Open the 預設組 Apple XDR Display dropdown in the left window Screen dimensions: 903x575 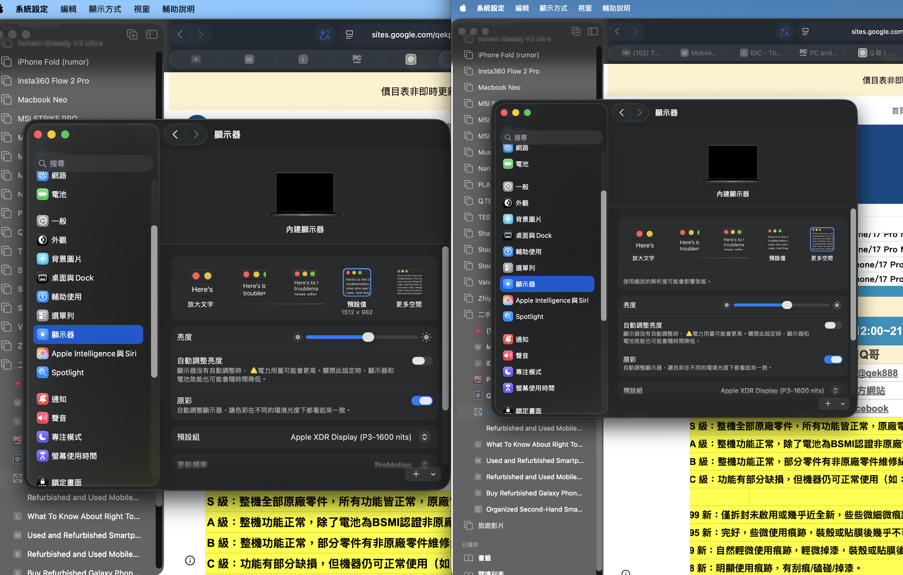tap(424, 437)
